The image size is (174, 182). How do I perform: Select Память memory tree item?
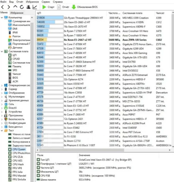pos(15,67)
